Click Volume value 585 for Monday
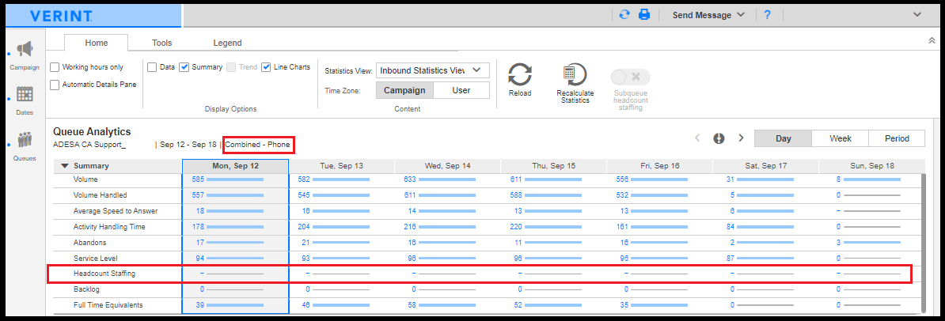The image size is (945, 321). 199,179
